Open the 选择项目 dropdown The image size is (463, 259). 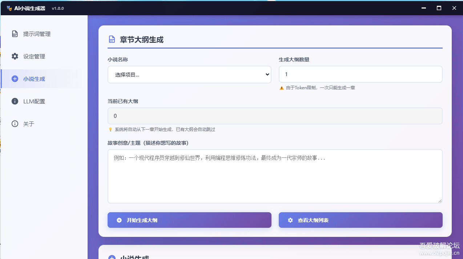point(189,74)
